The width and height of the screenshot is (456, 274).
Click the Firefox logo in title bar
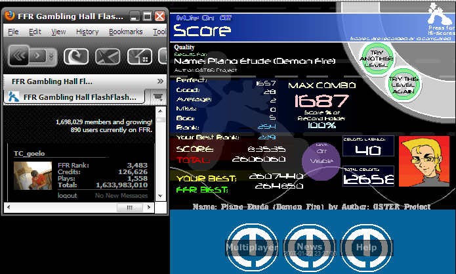(x=10, y=16)
